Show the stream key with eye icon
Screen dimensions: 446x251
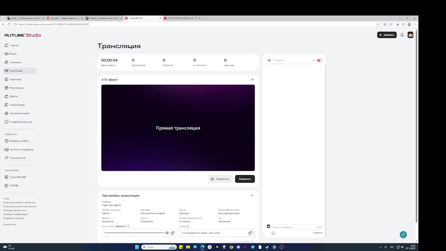point(167,233)
